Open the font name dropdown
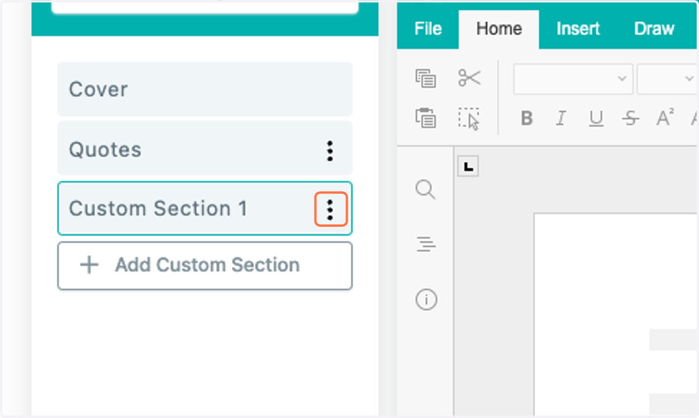 [573, 78]
